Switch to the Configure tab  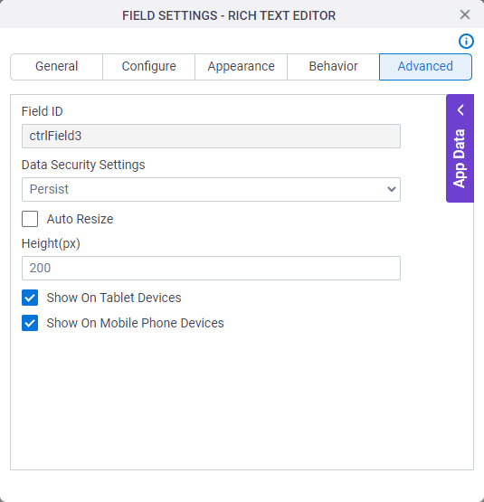tap(148, 67)
